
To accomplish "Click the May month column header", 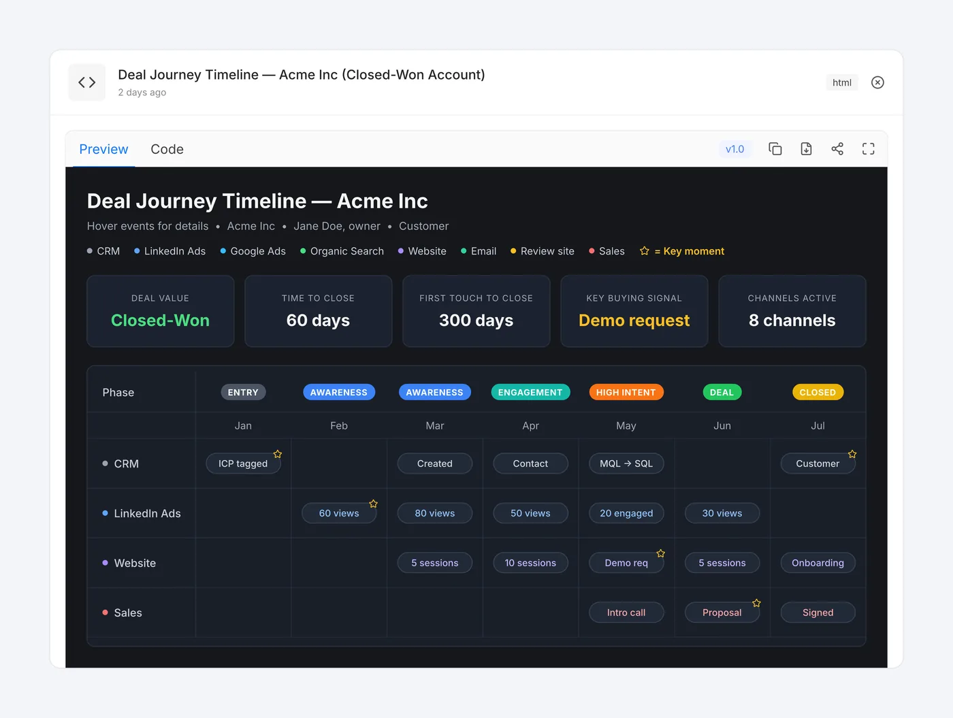I will 626,425.
